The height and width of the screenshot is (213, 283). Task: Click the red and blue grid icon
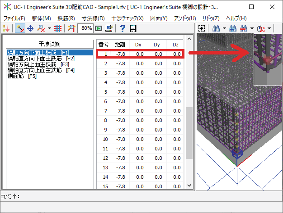[58, 28]
